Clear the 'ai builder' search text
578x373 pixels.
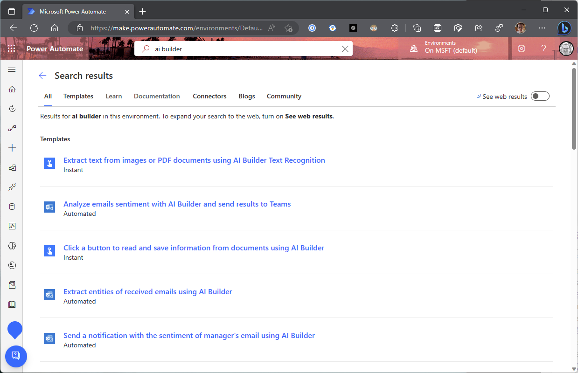click(345, 48)
